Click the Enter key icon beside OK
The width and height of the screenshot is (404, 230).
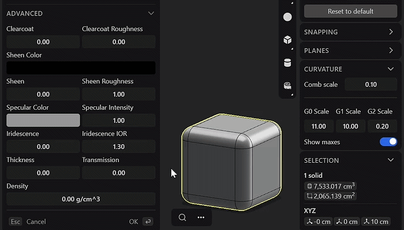pos(148,221)
